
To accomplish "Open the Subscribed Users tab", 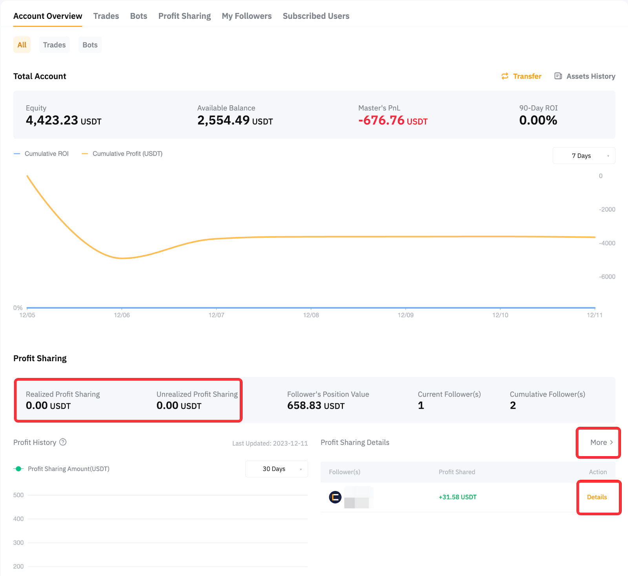I will click(316, 16).
